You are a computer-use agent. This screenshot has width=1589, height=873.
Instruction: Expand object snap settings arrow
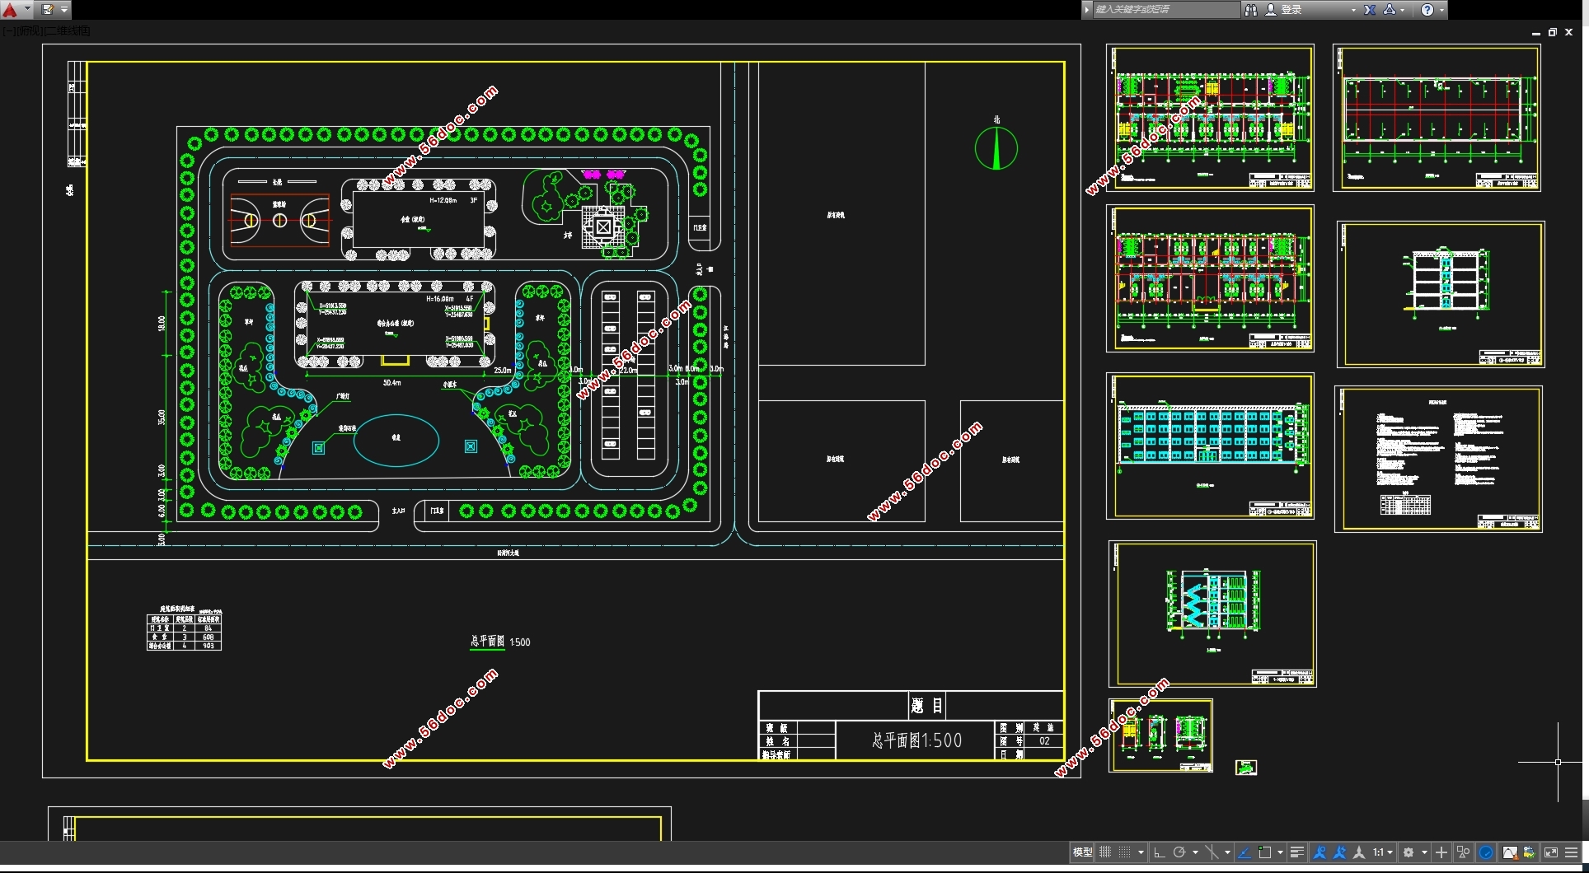(x=1280, y=852)
